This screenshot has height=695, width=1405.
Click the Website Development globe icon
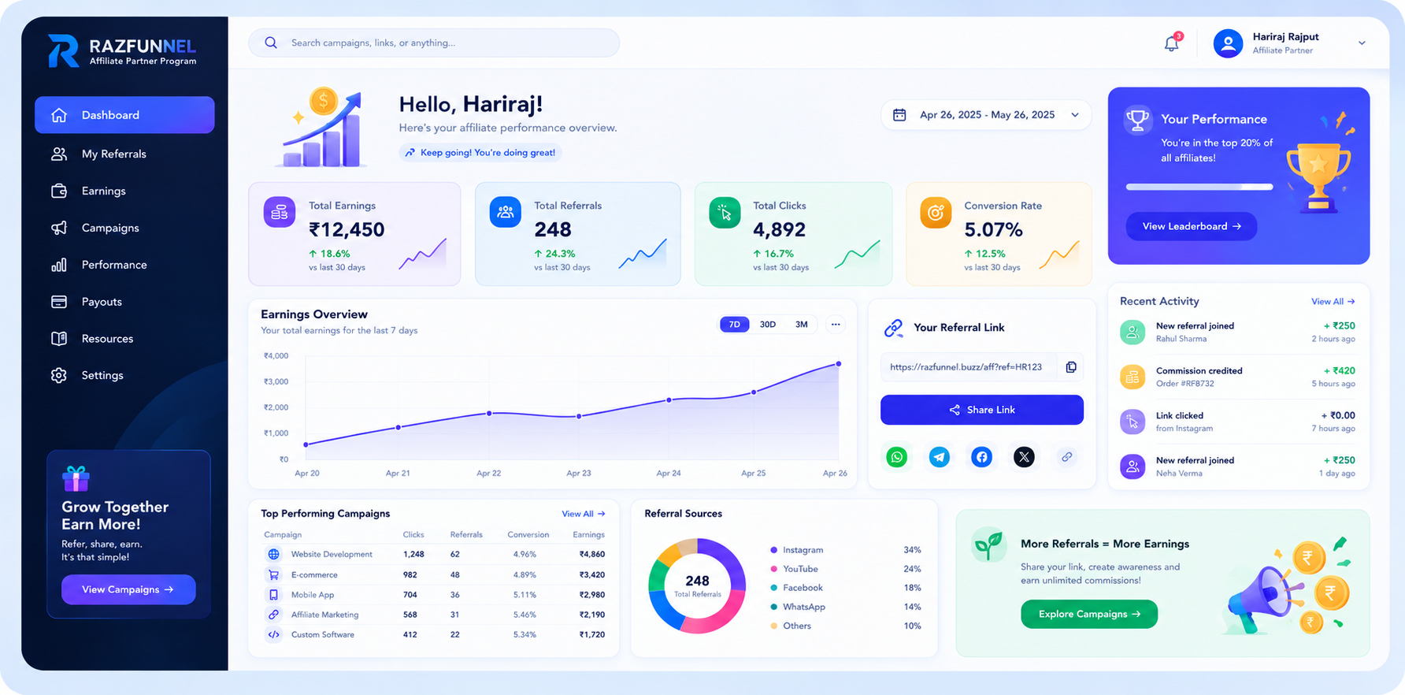pyautogui.click(x=273, y=554)
